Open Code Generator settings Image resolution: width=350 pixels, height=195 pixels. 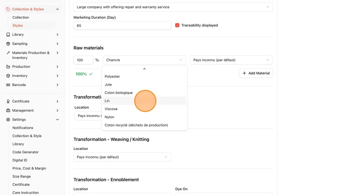pyautogui.click(x=25, y=152)
